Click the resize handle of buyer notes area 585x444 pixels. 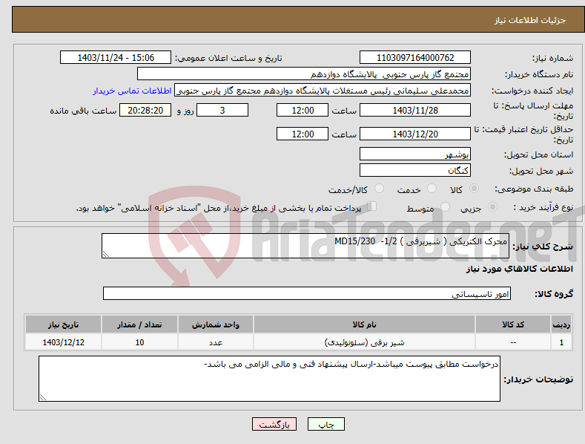43,397
